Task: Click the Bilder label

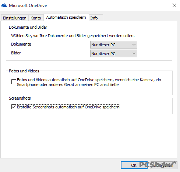Action: click(x=16, y=53)
